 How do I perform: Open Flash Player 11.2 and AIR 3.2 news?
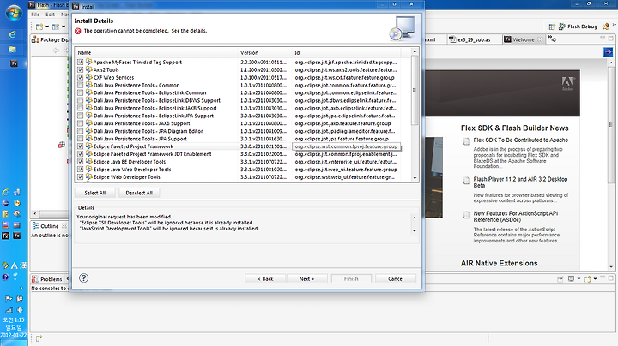[x=520, y=182]
